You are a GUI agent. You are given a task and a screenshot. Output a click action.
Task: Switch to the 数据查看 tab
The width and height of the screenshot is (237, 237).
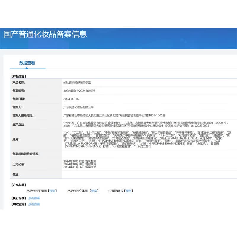coord(27,63)
